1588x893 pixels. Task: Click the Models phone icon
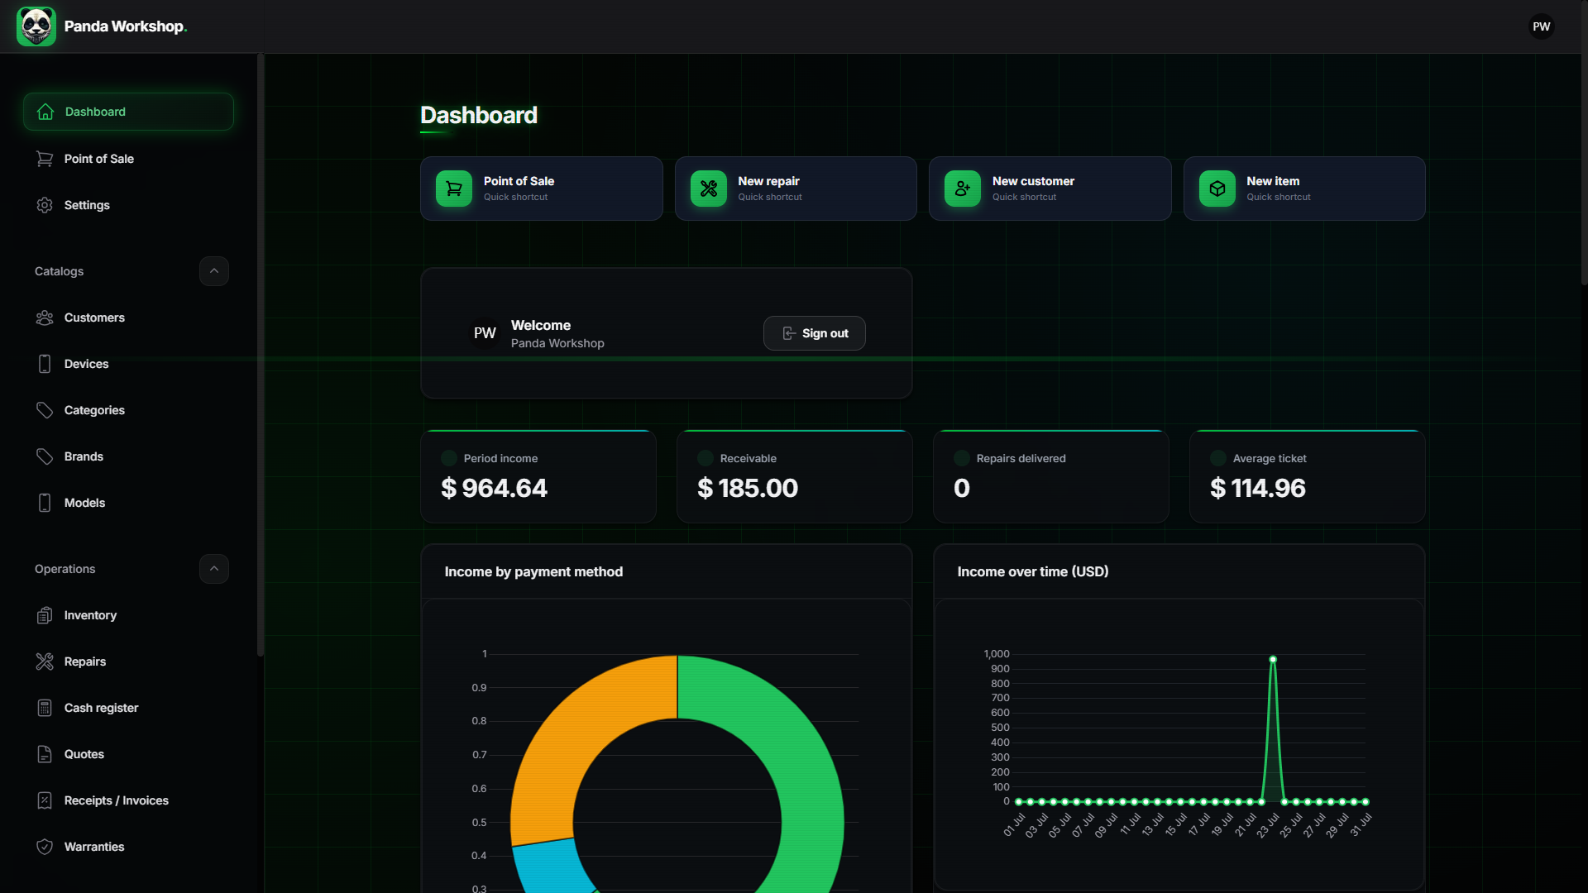click(45, 503)
